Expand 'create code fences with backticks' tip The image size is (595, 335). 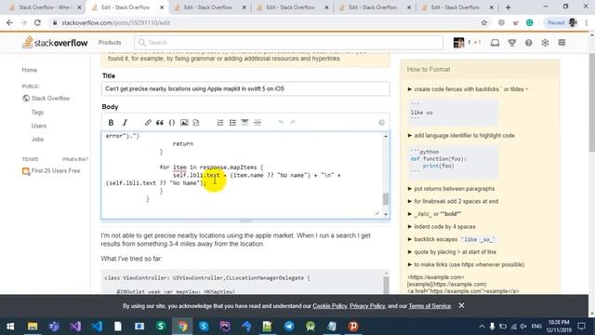[468, 89]
